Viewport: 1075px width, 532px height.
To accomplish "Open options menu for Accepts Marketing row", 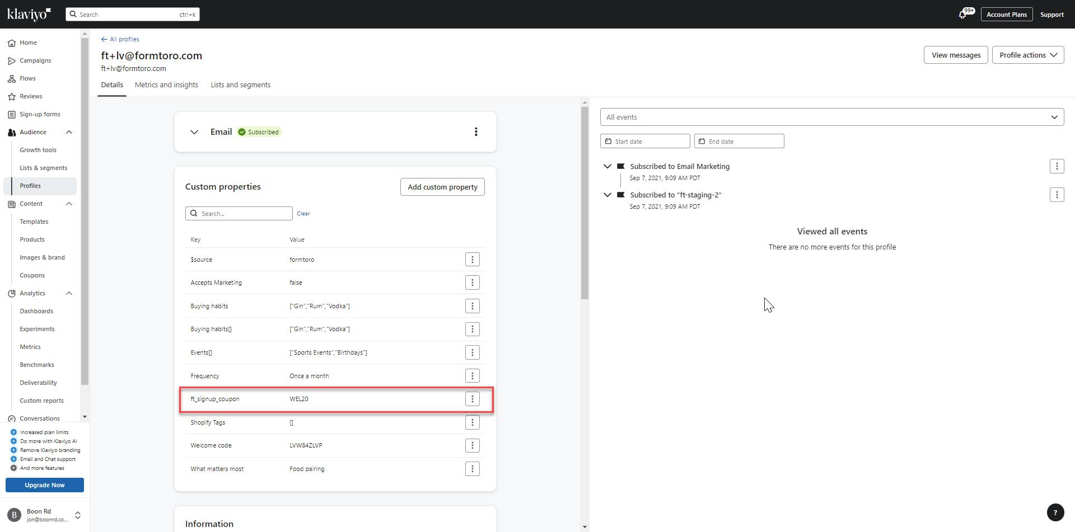I will coord(473,283).
